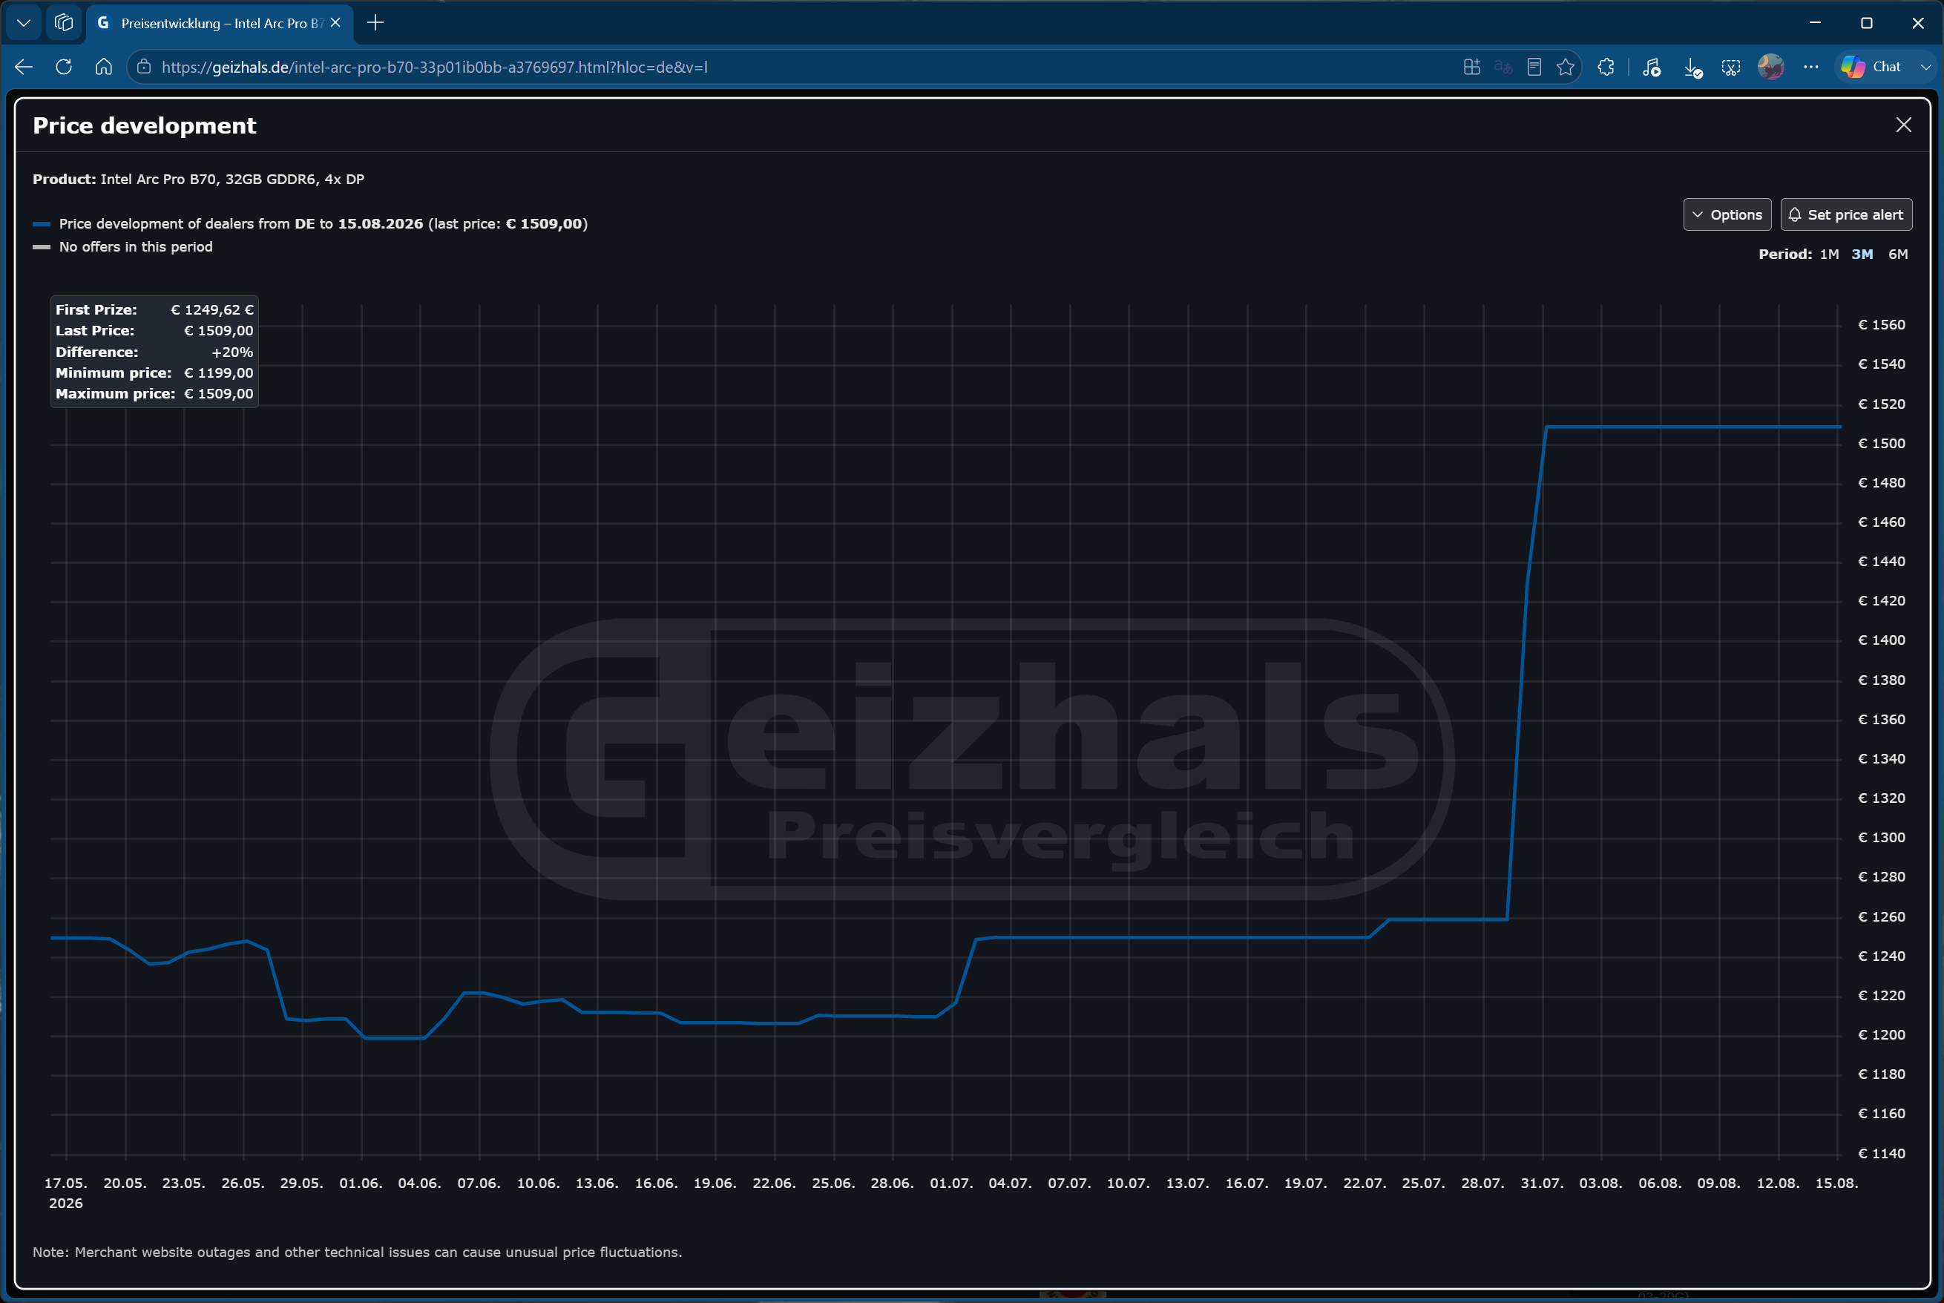Open screenshot capture tool

pyautogui.click(x=1731, y=68)
